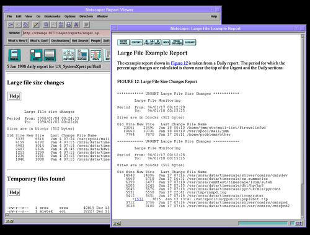Follow the [53] link in file list
Viewport: 310px width, 235px height.
pos(139,199)
